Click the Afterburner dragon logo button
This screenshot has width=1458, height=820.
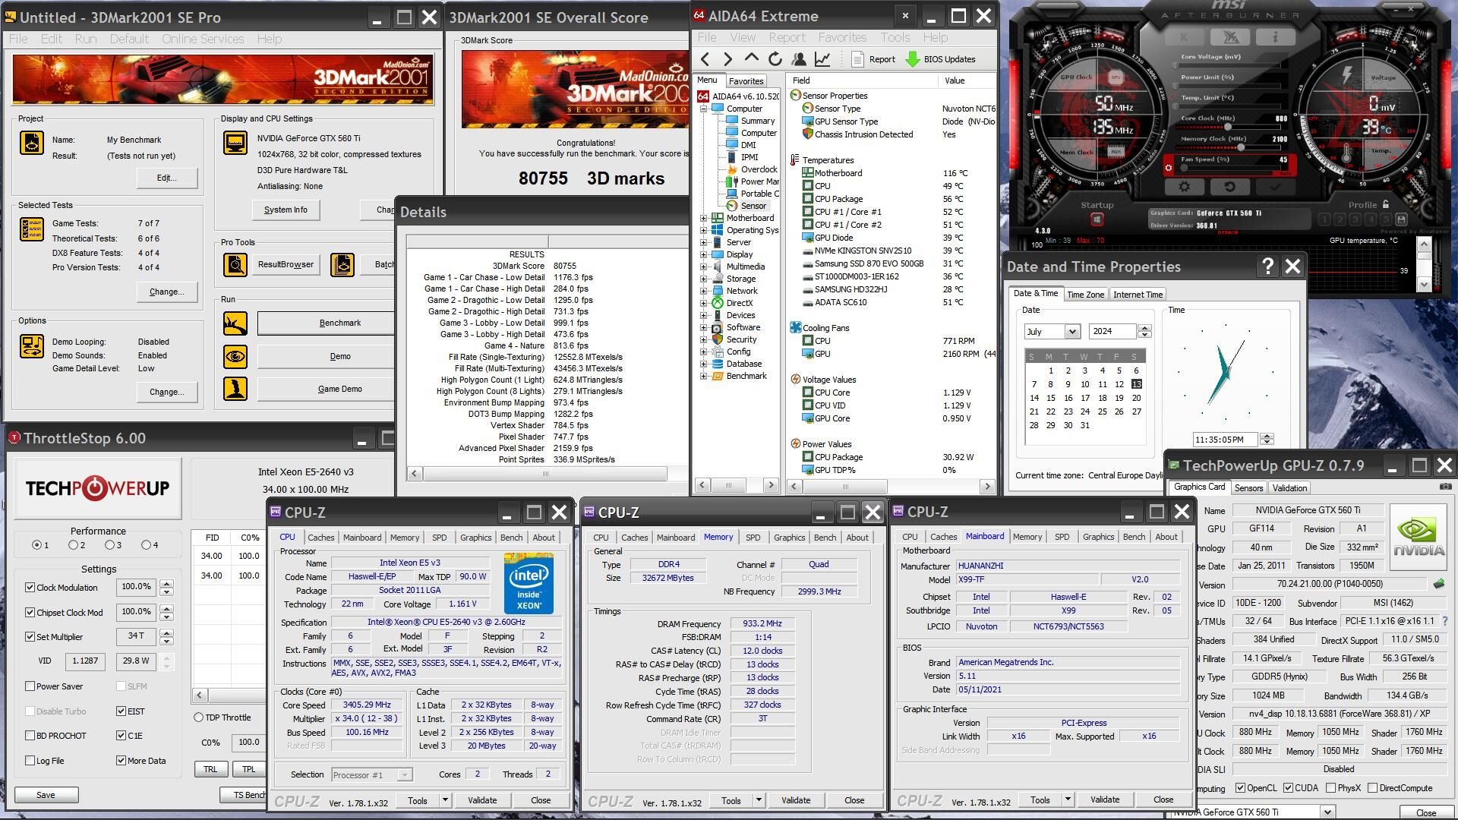click(1230, 36)
